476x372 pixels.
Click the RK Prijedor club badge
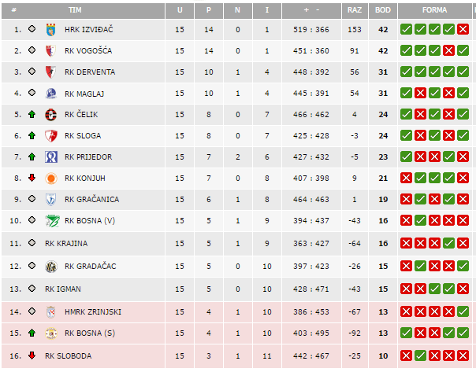click(x=52, y=157)
